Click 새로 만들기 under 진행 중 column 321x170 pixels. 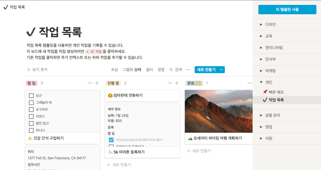(119, 165)
